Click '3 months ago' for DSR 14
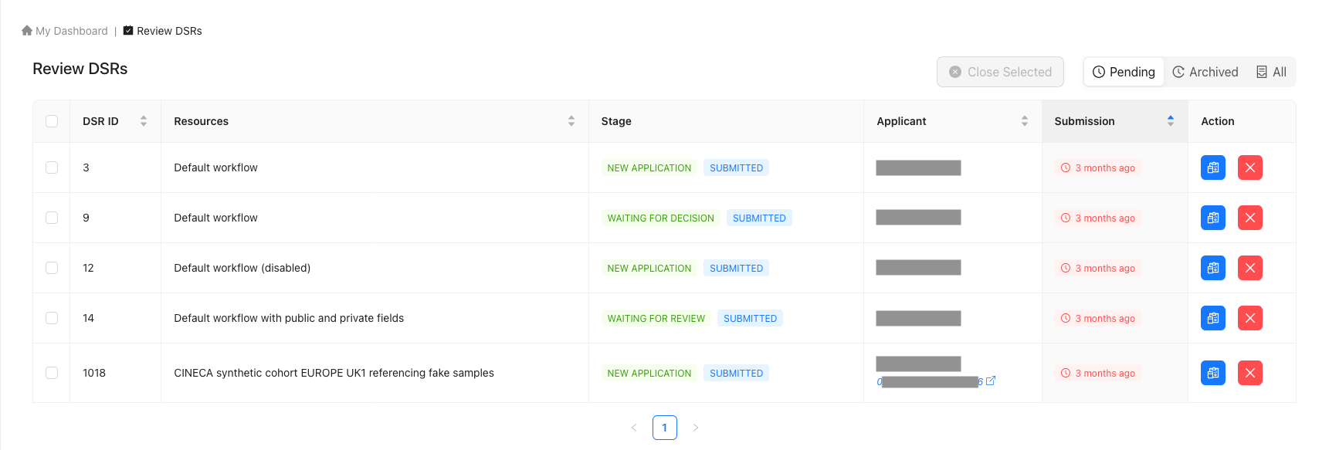Image resolution: width=1329 pixels, height=450 pixels. [x=1097, y=319]
